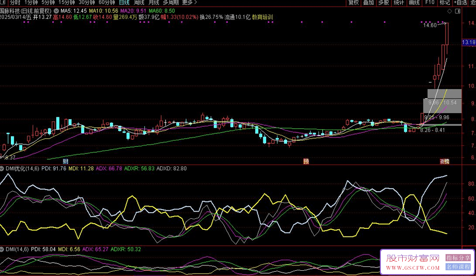Switch to the 周线 weekly chart tab
This screenshot has height=276, width=476.
pos(139,3)
